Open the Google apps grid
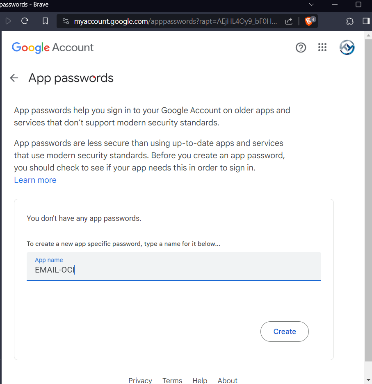Image resolution: width=372 pixels, height=384 pixels. tap(322, 48)
